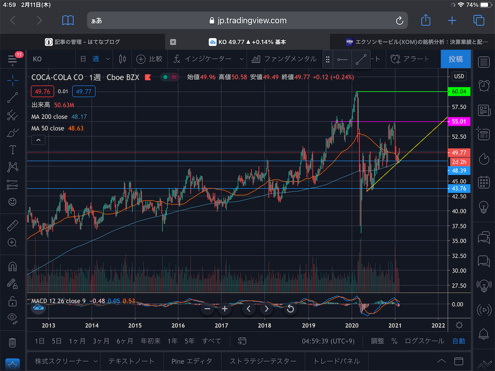Open the hotlists flame icon
Viewport: 495px width, 371px height.
tap(483, 158)
